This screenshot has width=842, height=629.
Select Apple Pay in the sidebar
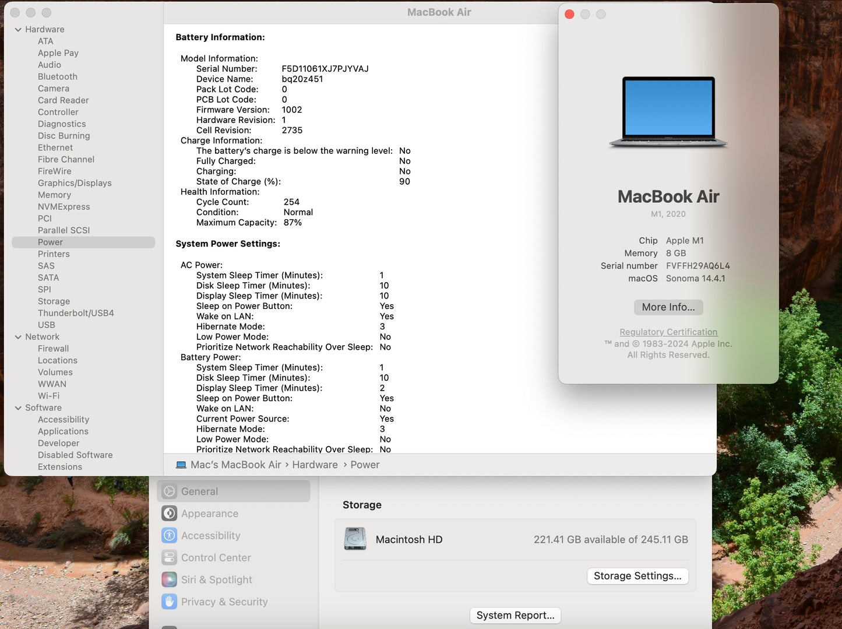[58, 53]
